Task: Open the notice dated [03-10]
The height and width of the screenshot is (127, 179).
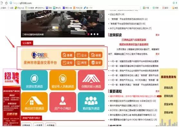Action: (133, 101)
